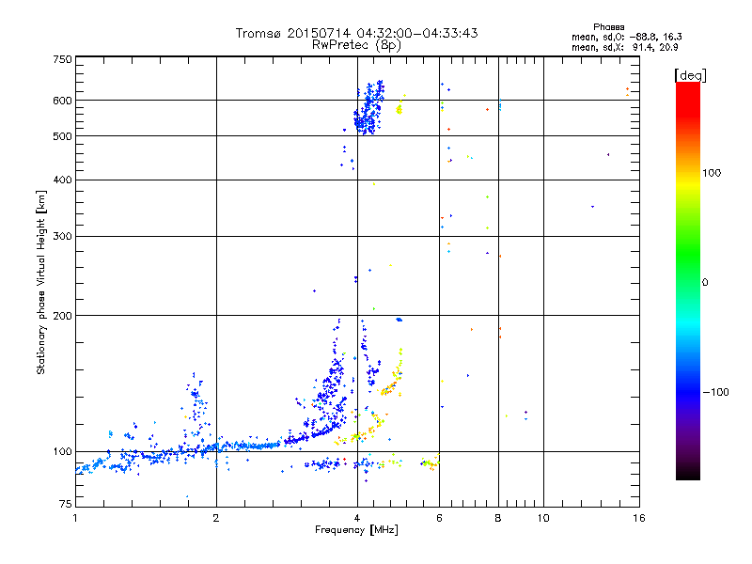This screenshot has height=564, width=752.
Task: Click the 'Stationary phase Virtual Height [km]' axis label
Action: [x=41, y=282]
